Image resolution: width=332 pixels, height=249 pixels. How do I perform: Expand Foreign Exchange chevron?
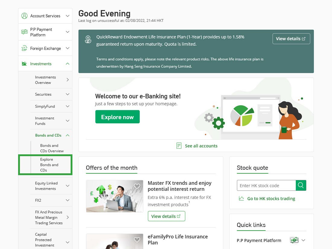tap(68, 48)
